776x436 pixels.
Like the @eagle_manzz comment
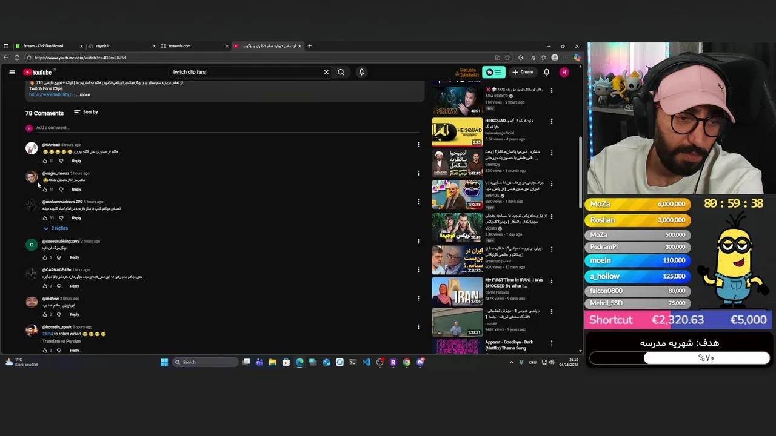(45, 190)
